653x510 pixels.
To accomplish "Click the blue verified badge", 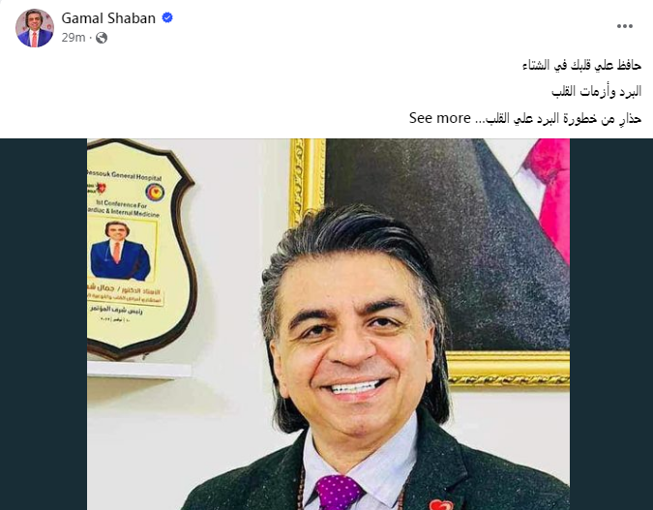I will (x=167, y=18).
